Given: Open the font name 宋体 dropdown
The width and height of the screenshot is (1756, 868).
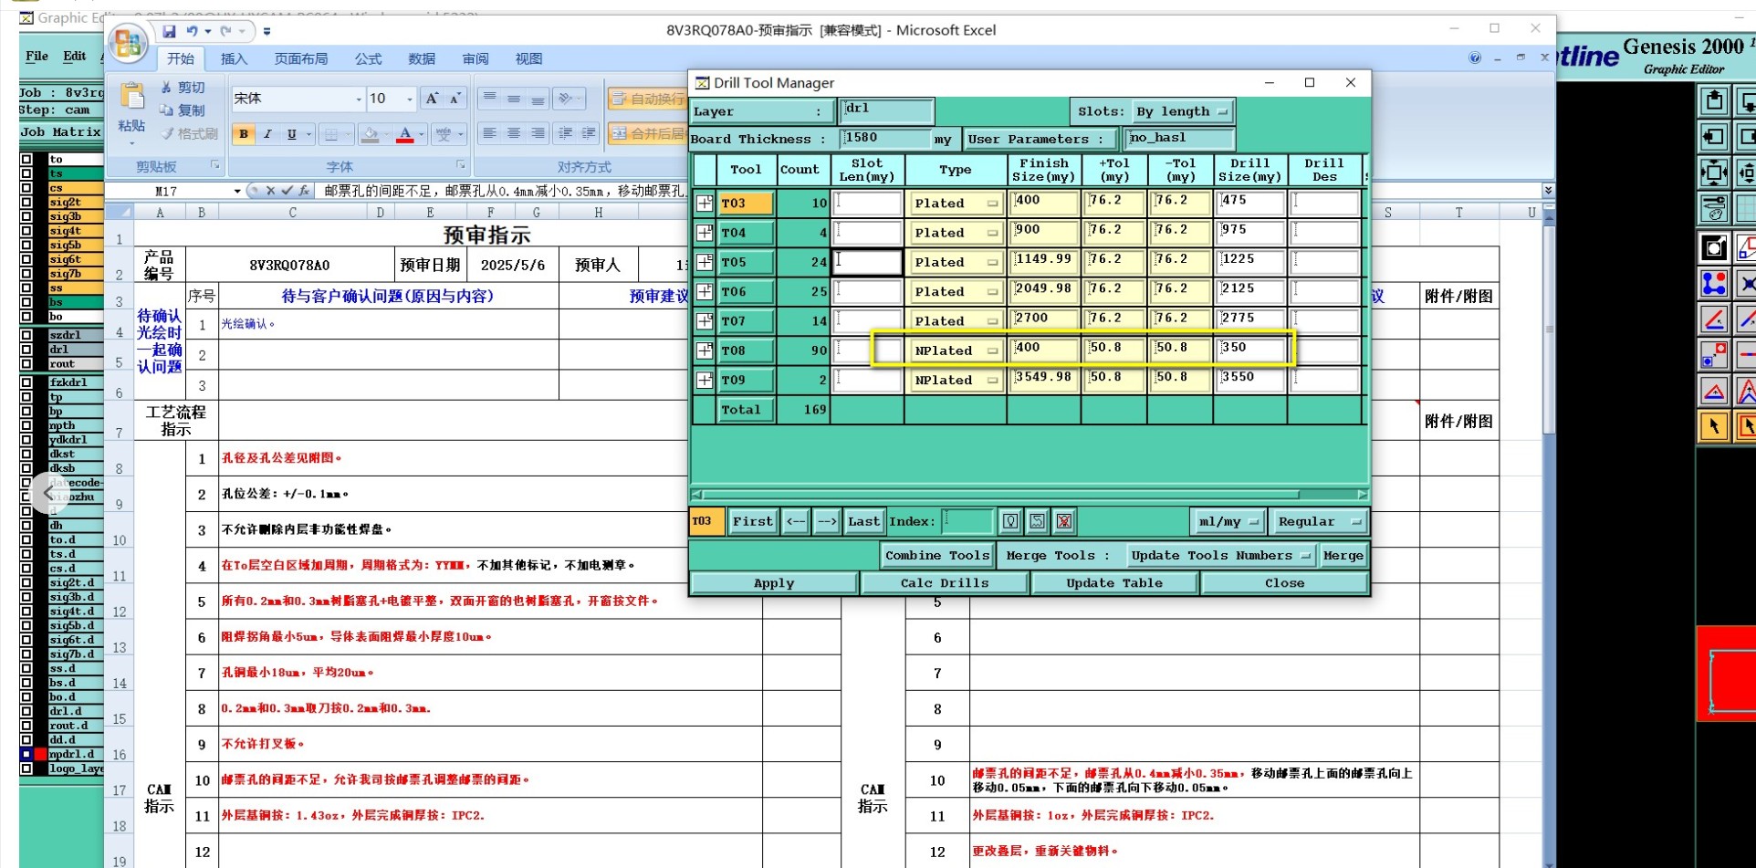Looking at the screenshot, I should click(359, 99).
